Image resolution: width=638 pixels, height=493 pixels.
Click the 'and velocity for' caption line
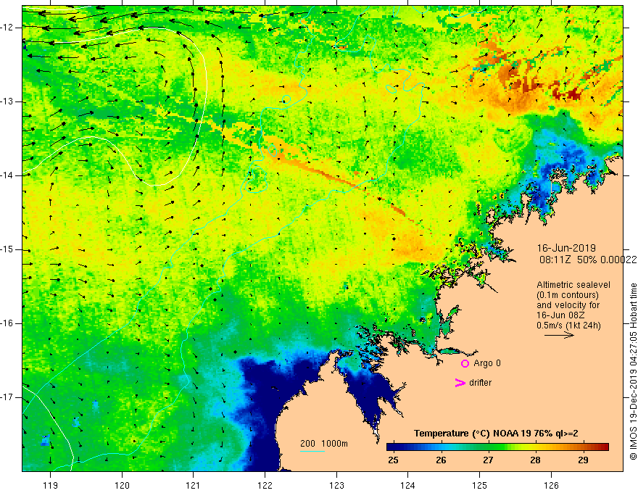point(568,305)
